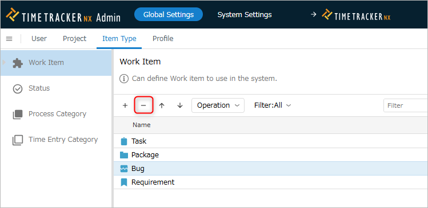Select the Requirement row in the list
Screen dimensions: 428x208
tap(270, 182)
